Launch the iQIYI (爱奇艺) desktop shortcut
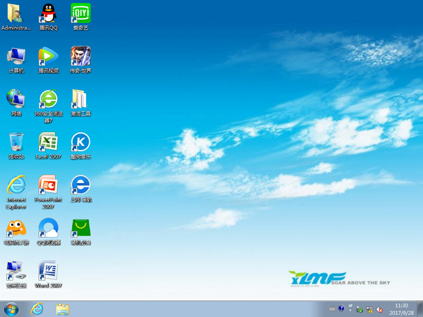This screenshot has width=423, height=317. [80, 14]
